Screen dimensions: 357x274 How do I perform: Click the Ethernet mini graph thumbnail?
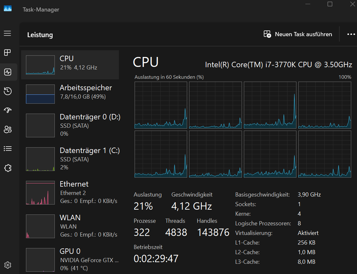pos(40,193)
